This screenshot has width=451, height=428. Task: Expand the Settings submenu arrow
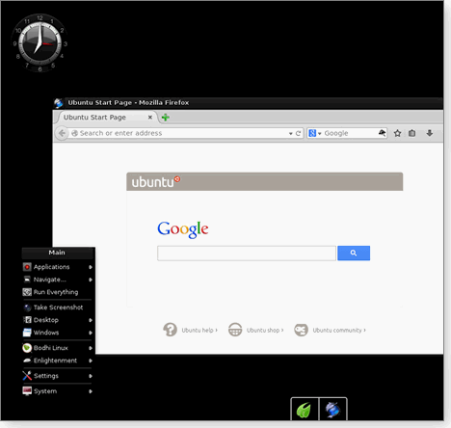(91, 376)
